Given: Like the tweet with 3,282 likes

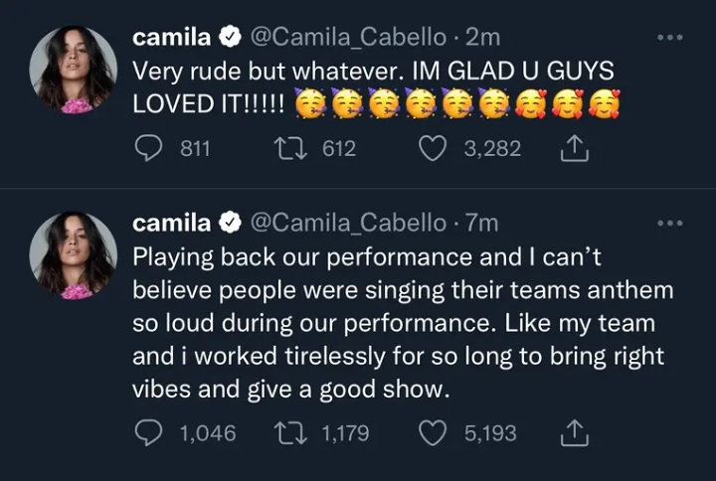Looking at the screenshot, I should click(x=433, y=149).
